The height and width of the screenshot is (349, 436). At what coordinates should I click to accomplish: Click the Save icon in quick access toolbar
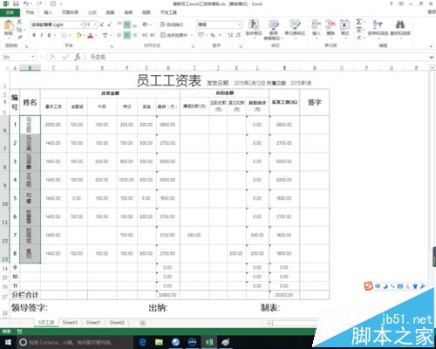point(16,4)
